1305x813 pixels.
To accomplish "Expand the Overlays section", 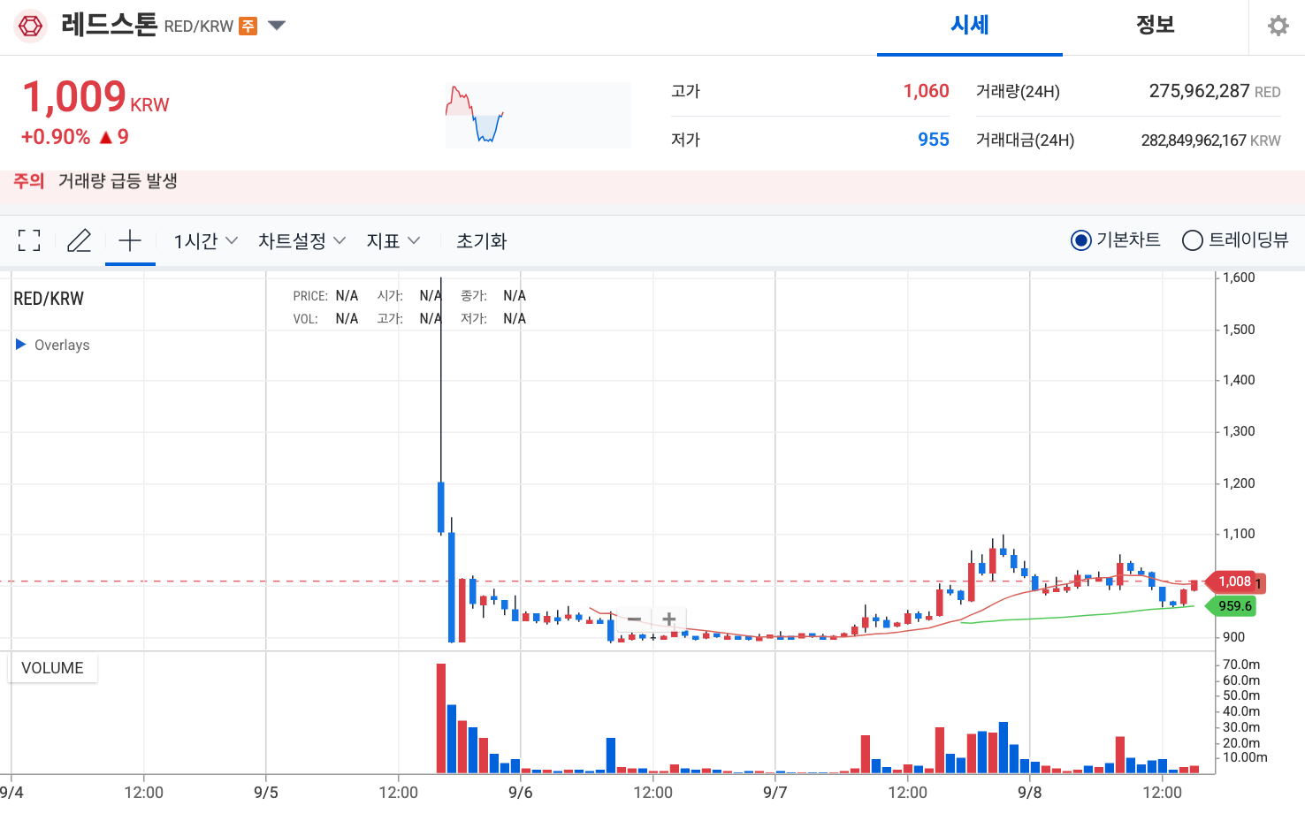I will tap(53, 345).
